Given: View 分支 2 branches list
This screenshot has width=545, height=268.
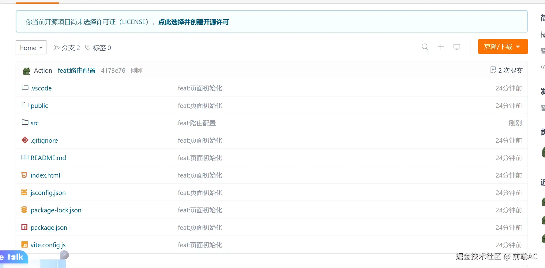Looking at the screenshot, I should (x=67, y=48).
